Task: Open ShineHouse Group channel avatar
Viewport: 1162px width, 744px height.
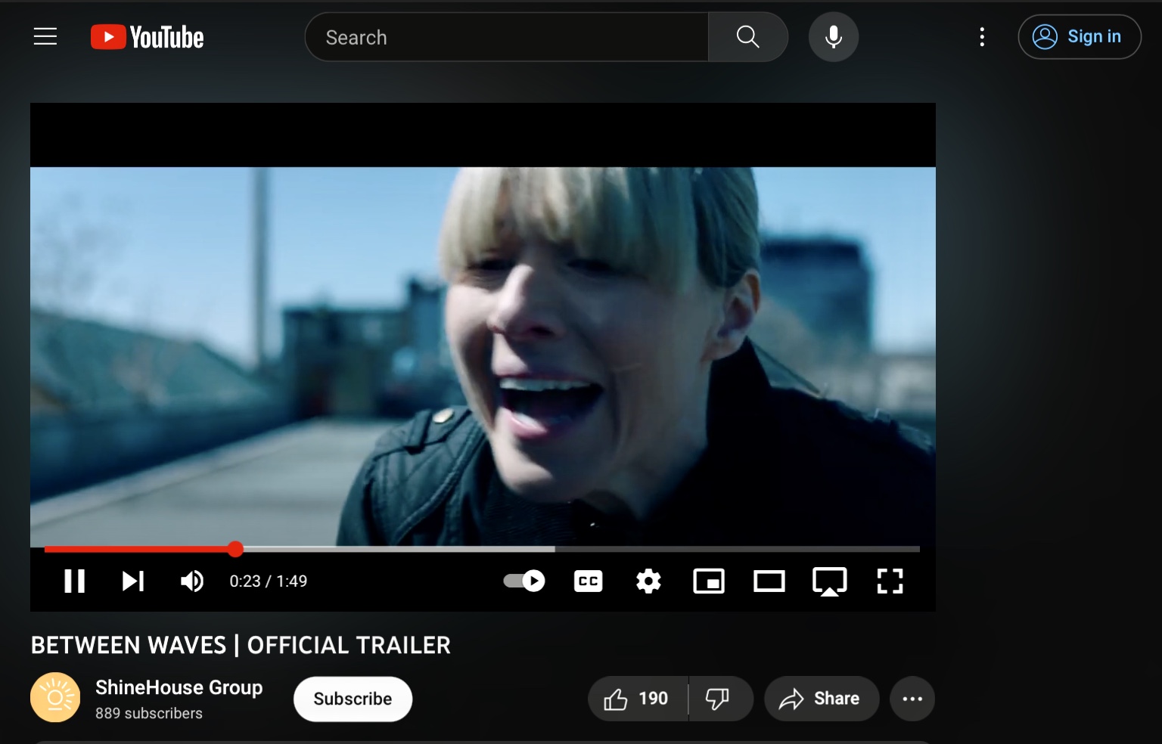Action: point(55,697)
